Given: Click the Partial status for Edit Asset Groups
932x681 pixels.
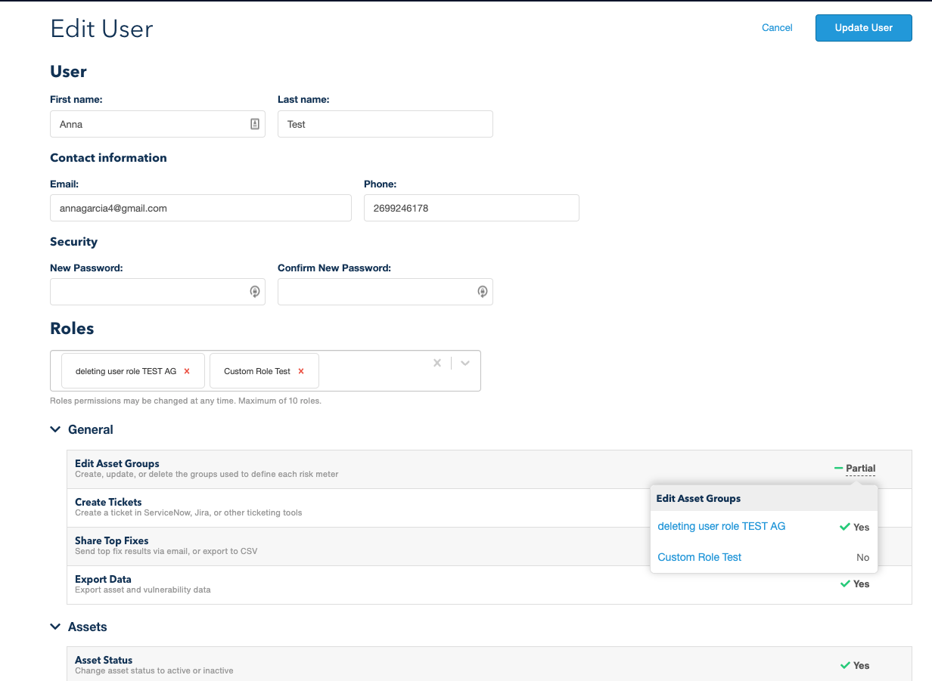Looking at the screenshot, I should click(x=860, y=469).
